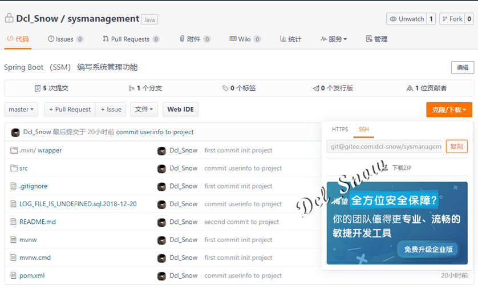
Task: View the 0 个标签 tags
Action: click(x=239, y=88)
